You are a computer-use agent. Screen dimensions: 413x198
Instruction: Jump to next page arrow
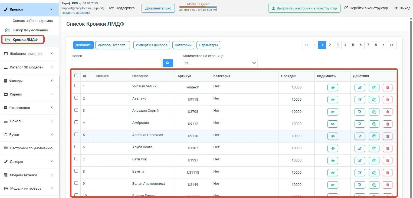(x=383, y=45)
